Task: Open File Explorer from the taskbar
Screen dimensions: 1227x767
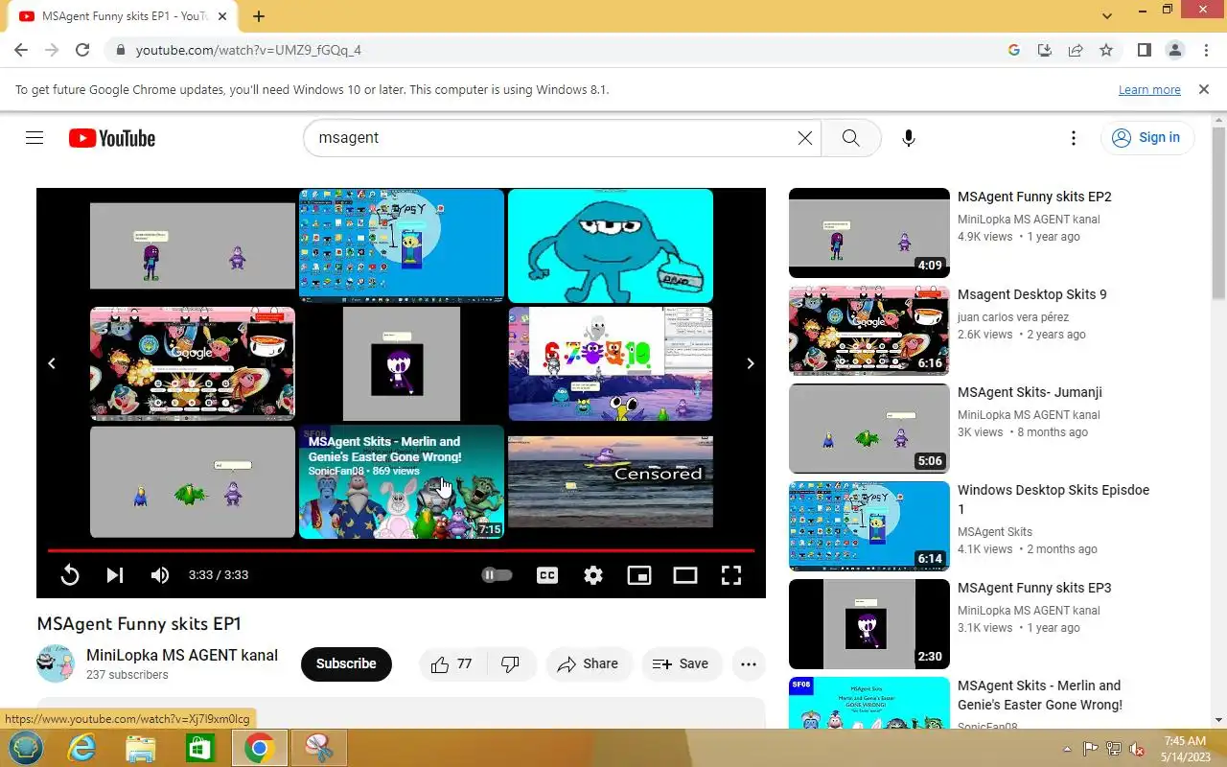Action: (x=141, y=748)
